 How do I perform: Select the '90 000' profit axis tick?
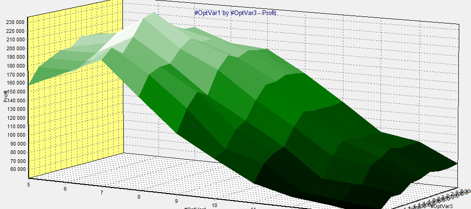(x=18, y=144)
